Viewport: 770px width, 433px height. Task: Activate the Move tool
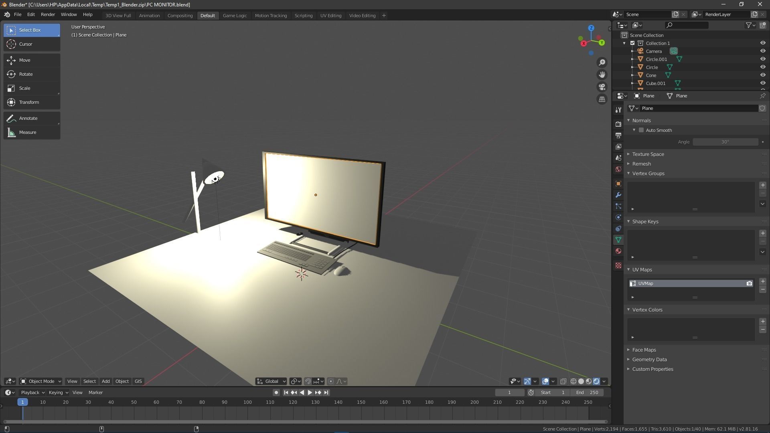[x=32, y=60]
